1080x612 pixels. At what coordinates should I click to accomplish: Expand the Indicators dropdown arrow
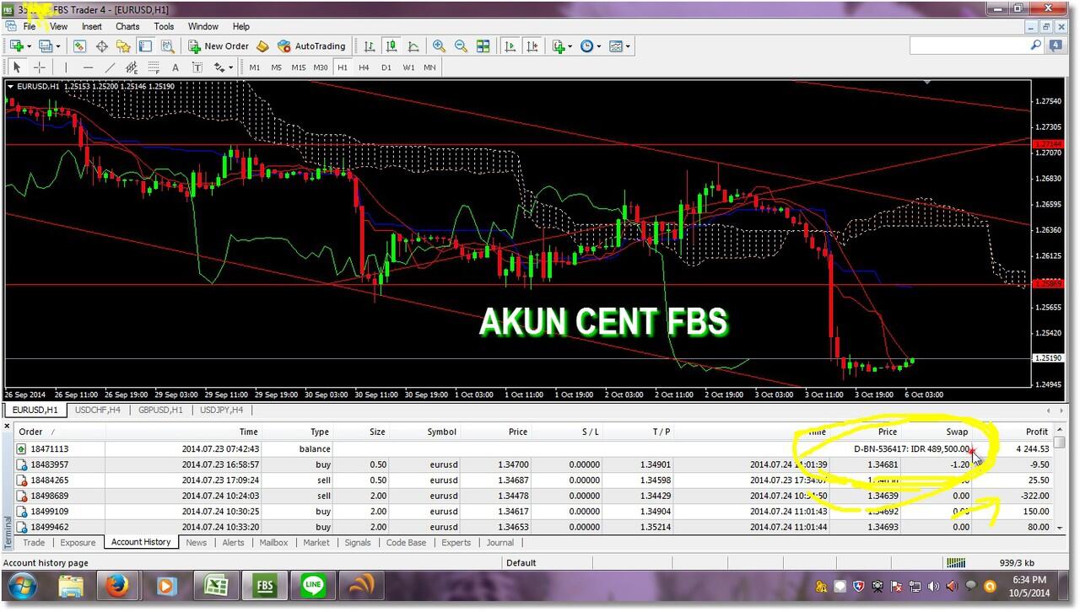(571, 47)
